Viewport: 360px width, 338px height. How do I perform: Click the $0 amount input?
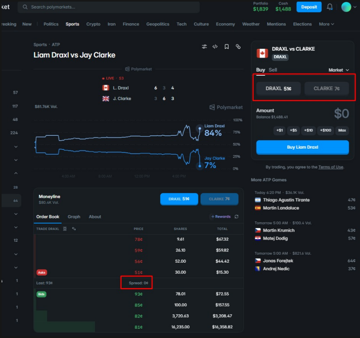(x=341, y=114)
